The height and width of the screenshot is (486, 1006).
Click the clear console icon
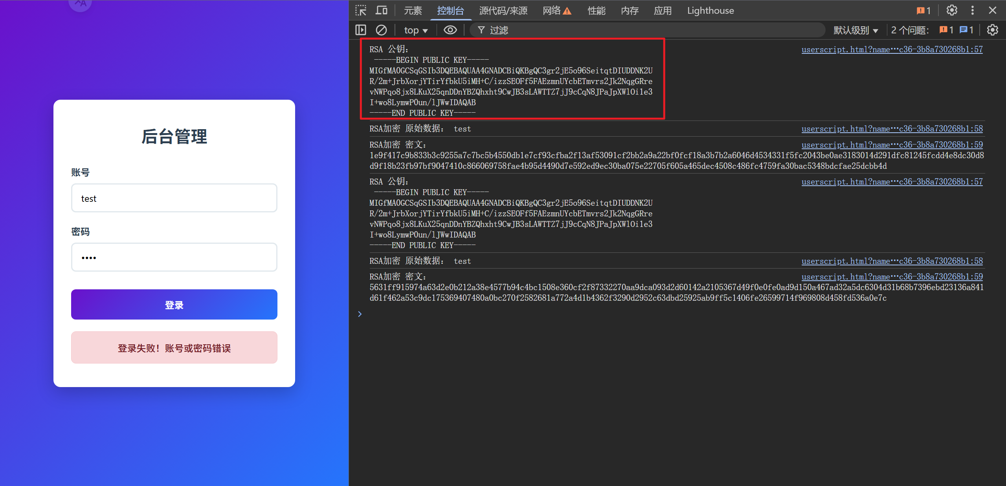381,30
